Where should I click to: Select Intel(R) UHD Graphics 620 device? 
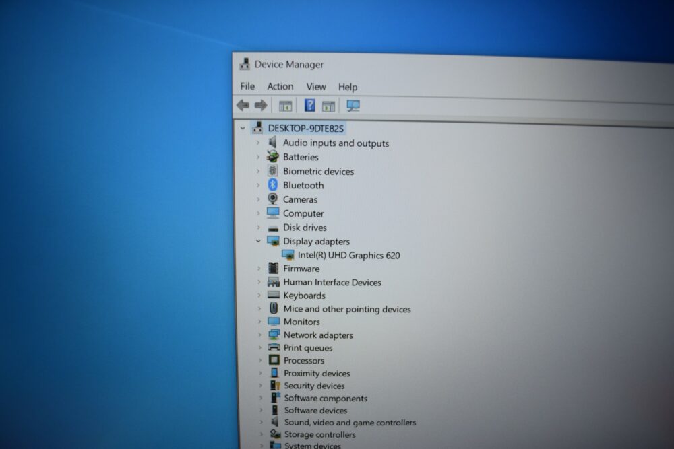(348, 255)
